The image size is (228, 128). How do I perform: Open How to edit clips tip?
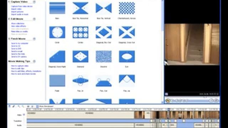pos(18,69)
